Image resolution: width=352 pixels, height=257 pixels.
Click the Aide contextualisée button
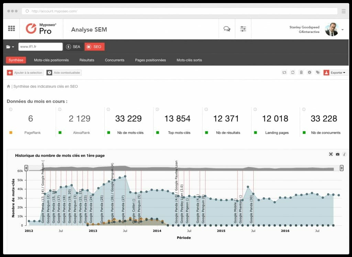click(x=64, y=73)
